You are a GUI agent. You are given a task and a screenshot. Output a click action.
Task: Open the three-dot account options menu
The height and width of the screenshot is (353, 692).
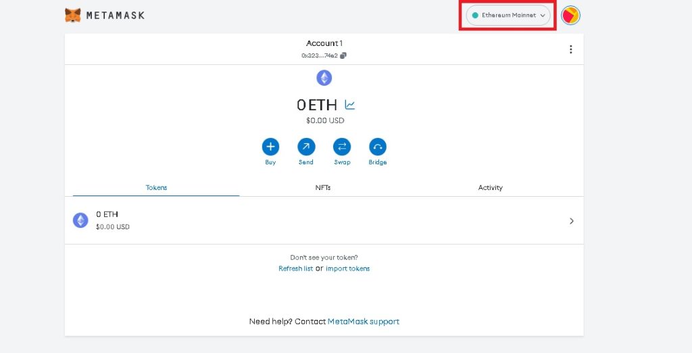(571, 49)
